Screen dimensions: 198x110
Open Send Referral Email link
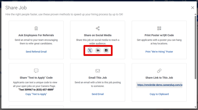(36, 52)
